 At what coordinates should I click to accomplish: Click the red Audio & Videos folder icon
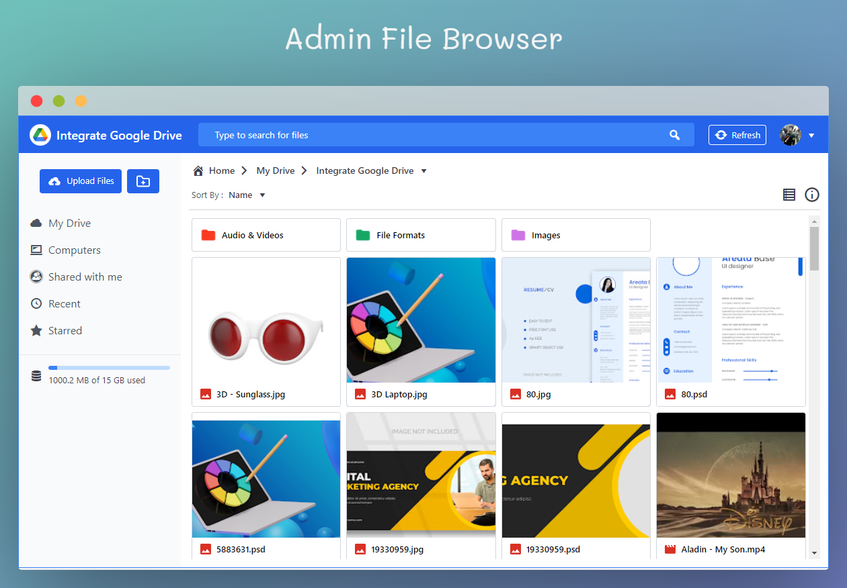click(208, 235)
